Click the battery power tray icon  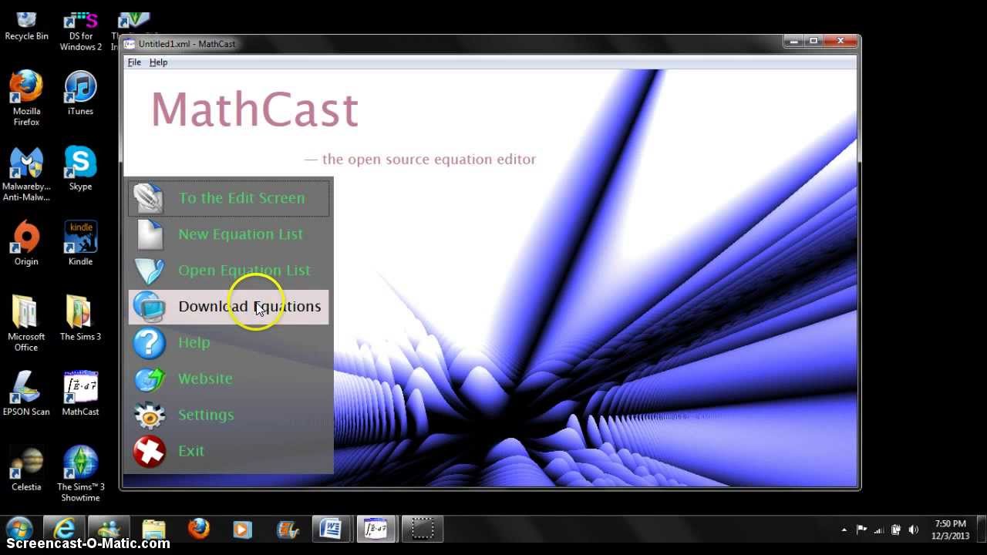tap(896, 530)
